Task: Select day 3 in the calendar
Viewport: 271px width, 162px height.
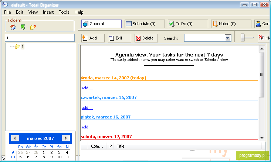Action: [59, 152]
